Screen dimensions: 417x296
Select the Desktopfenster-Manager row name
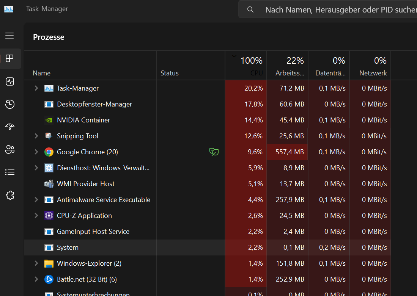click(94, 104)
